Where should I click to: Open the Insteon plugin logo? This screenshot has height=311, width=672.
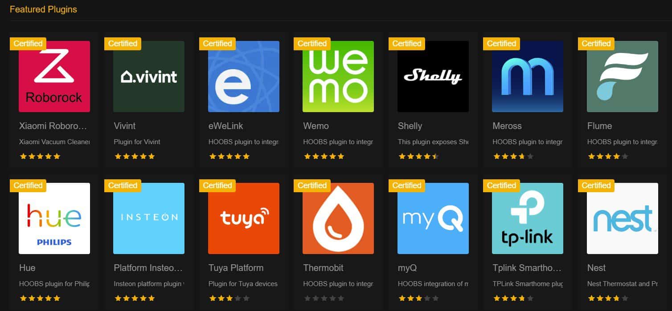tap(149, 218)
